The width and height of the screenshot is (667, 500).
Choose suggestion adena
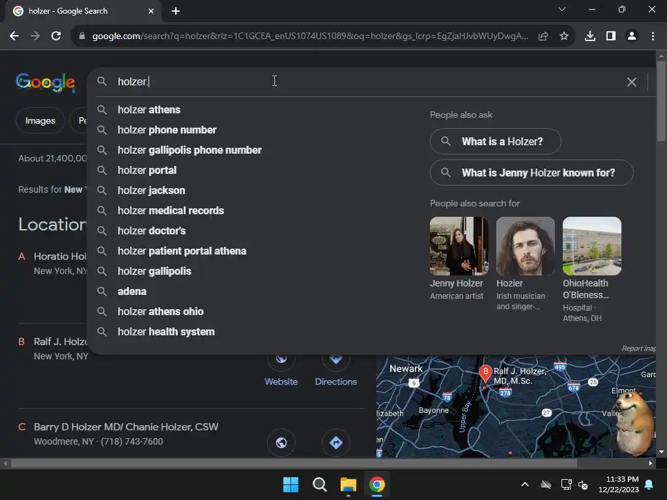[132, 292]
